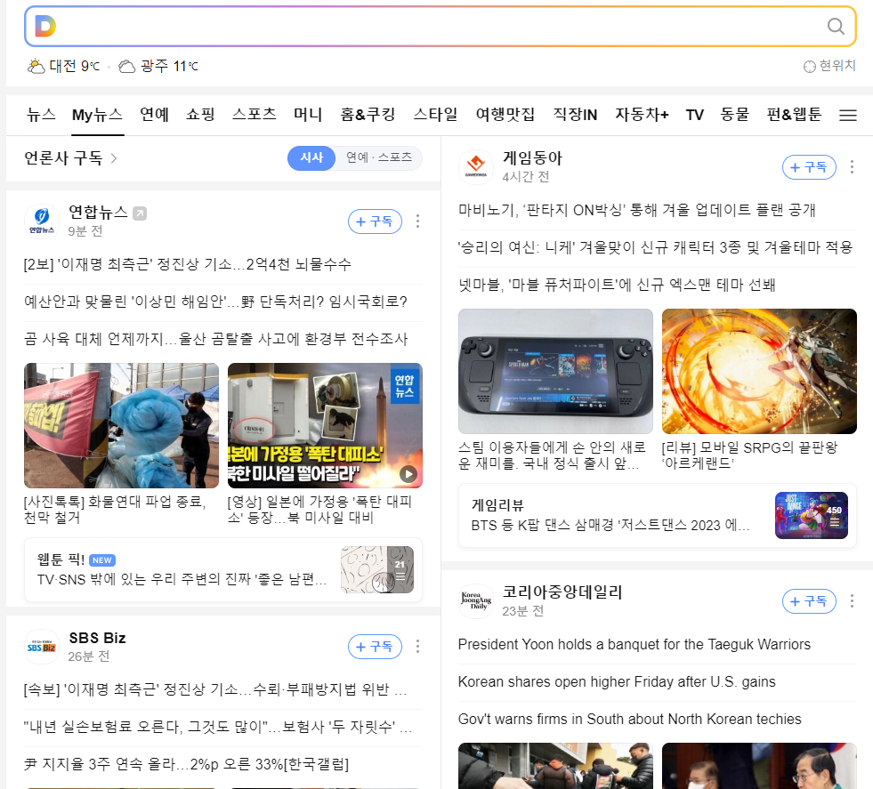Click the 화물연대 파업 종료 photo thumbnail
Image resolution: width=873 pixels, height=789 pixels.
pyautogui.click(x=121, y=426)
